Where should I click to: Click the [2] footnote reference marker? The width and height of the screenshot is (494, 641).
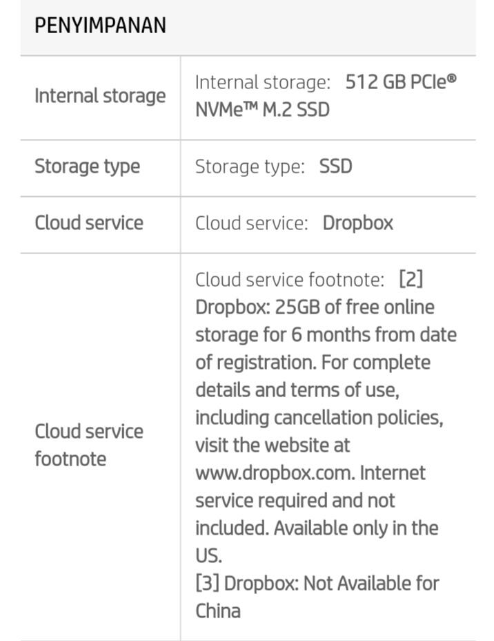click(x=411, y=280)
